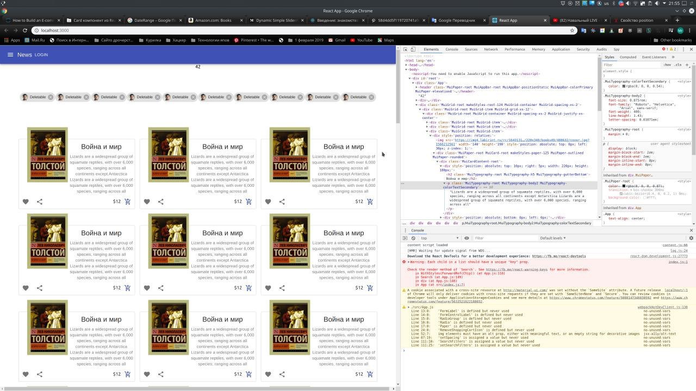This screenshot has height=391, width=696.
Task: Open the hamburger menu in News app bar
Action: click(10, 55)
